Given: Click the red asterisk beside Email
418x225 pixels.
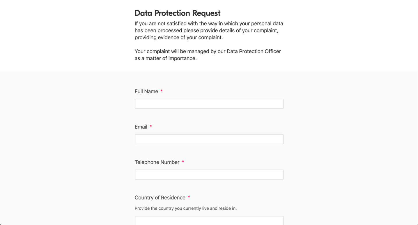Looking at the screenshot, I should point(151,126).
